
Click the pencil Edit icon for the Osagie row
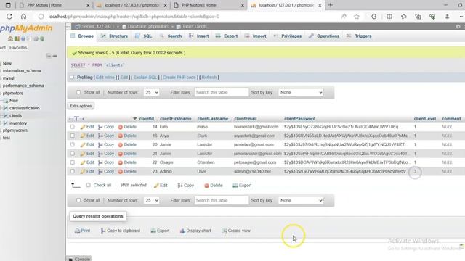click(x=83, y=162)
